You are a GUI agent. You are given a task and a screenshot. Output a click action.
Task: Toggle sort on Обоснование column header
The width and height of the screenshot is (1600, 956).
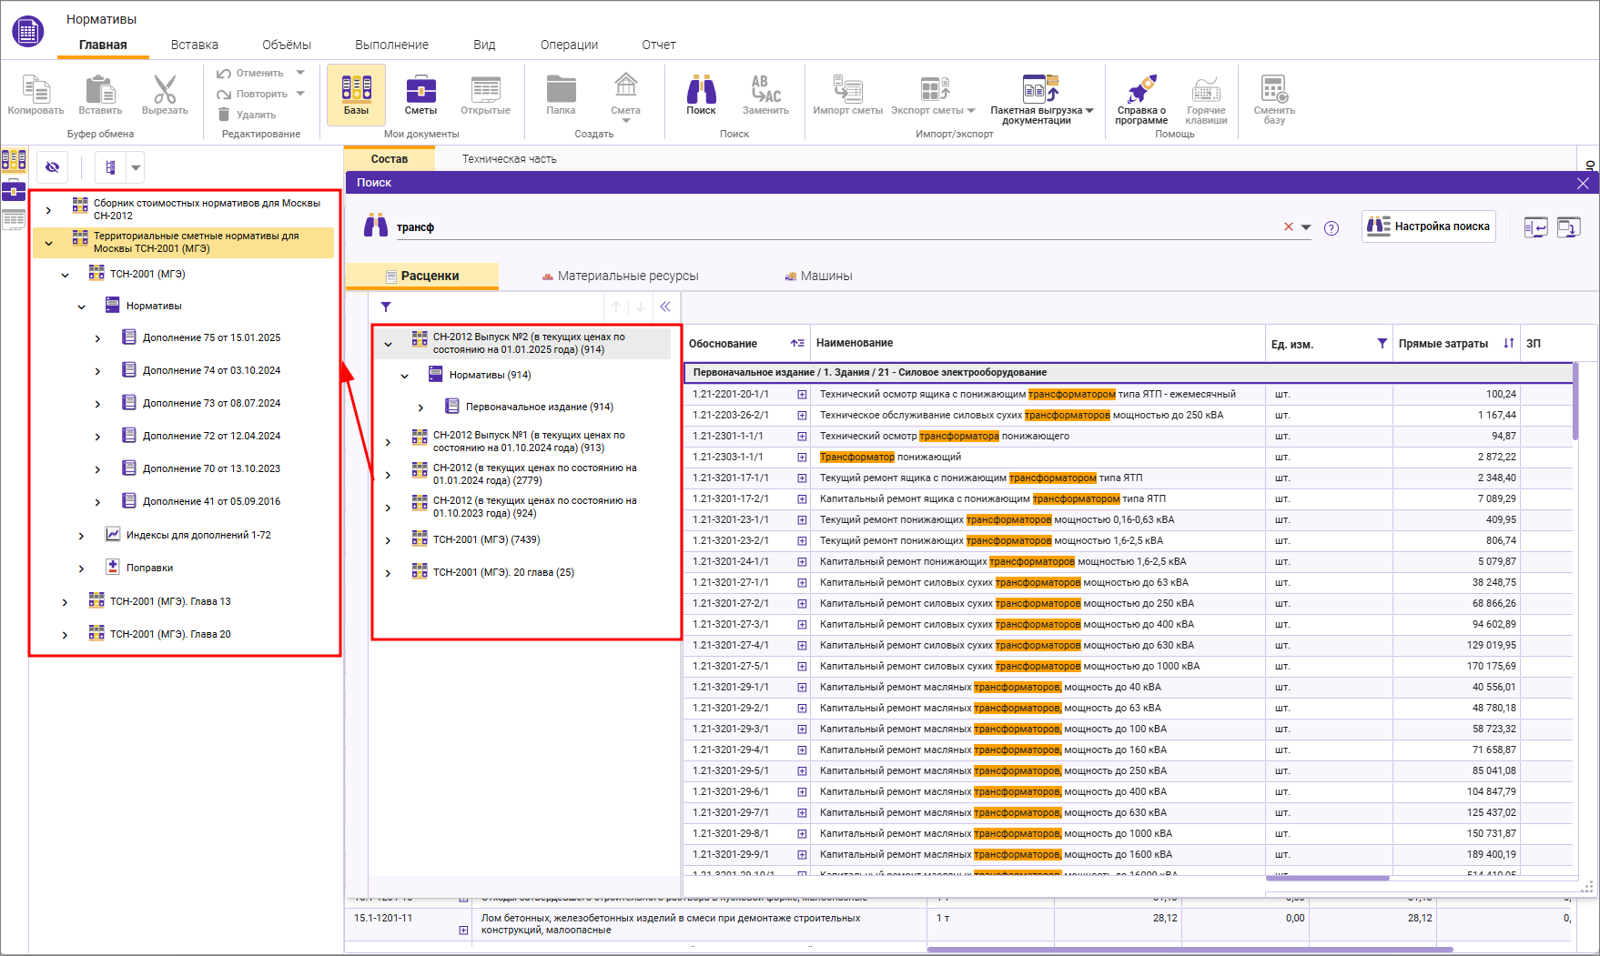pos(797,344)
